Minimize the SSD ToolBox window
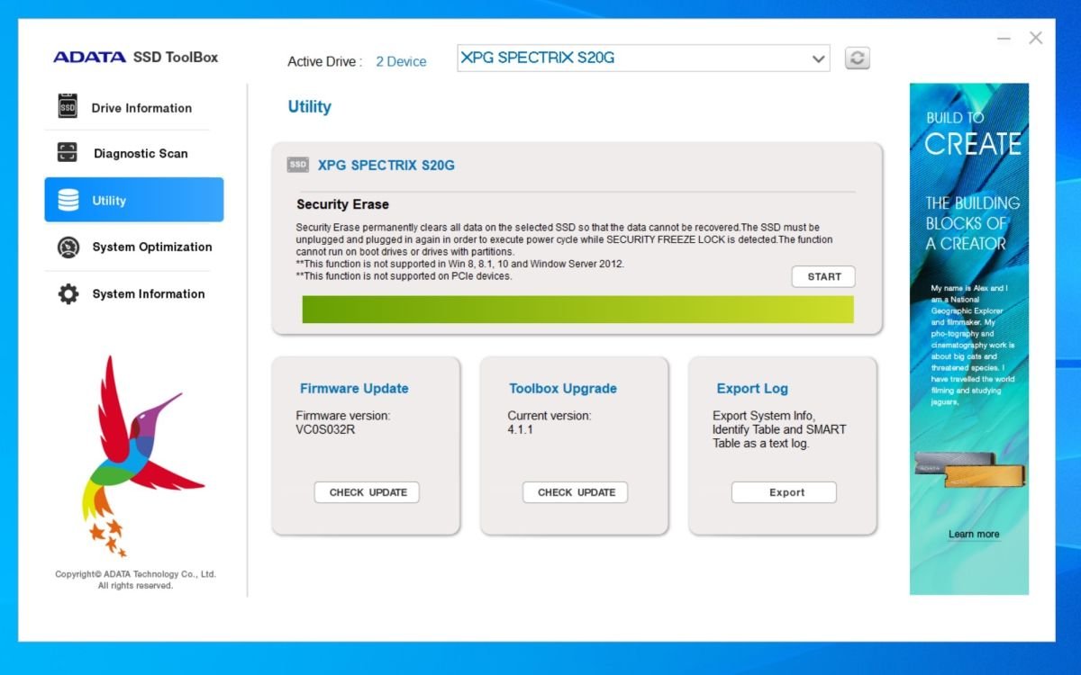Screen dimensions: 1081x675 [1004, 38]
